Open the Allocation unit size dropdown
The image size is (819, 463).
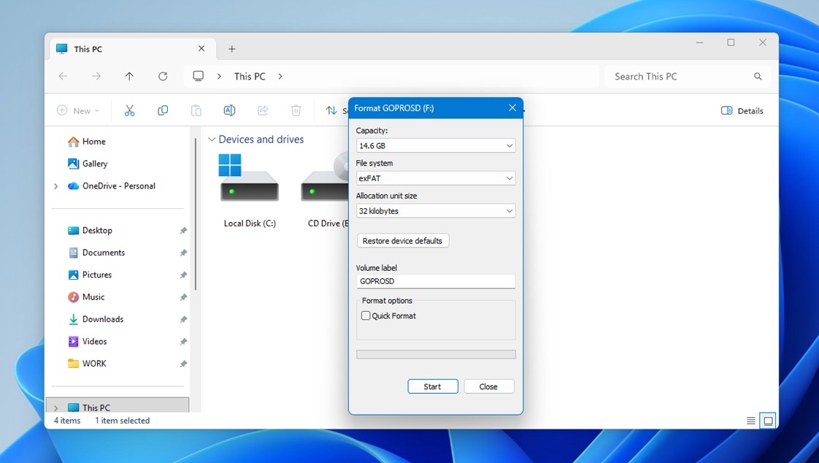tap(436, 211)
